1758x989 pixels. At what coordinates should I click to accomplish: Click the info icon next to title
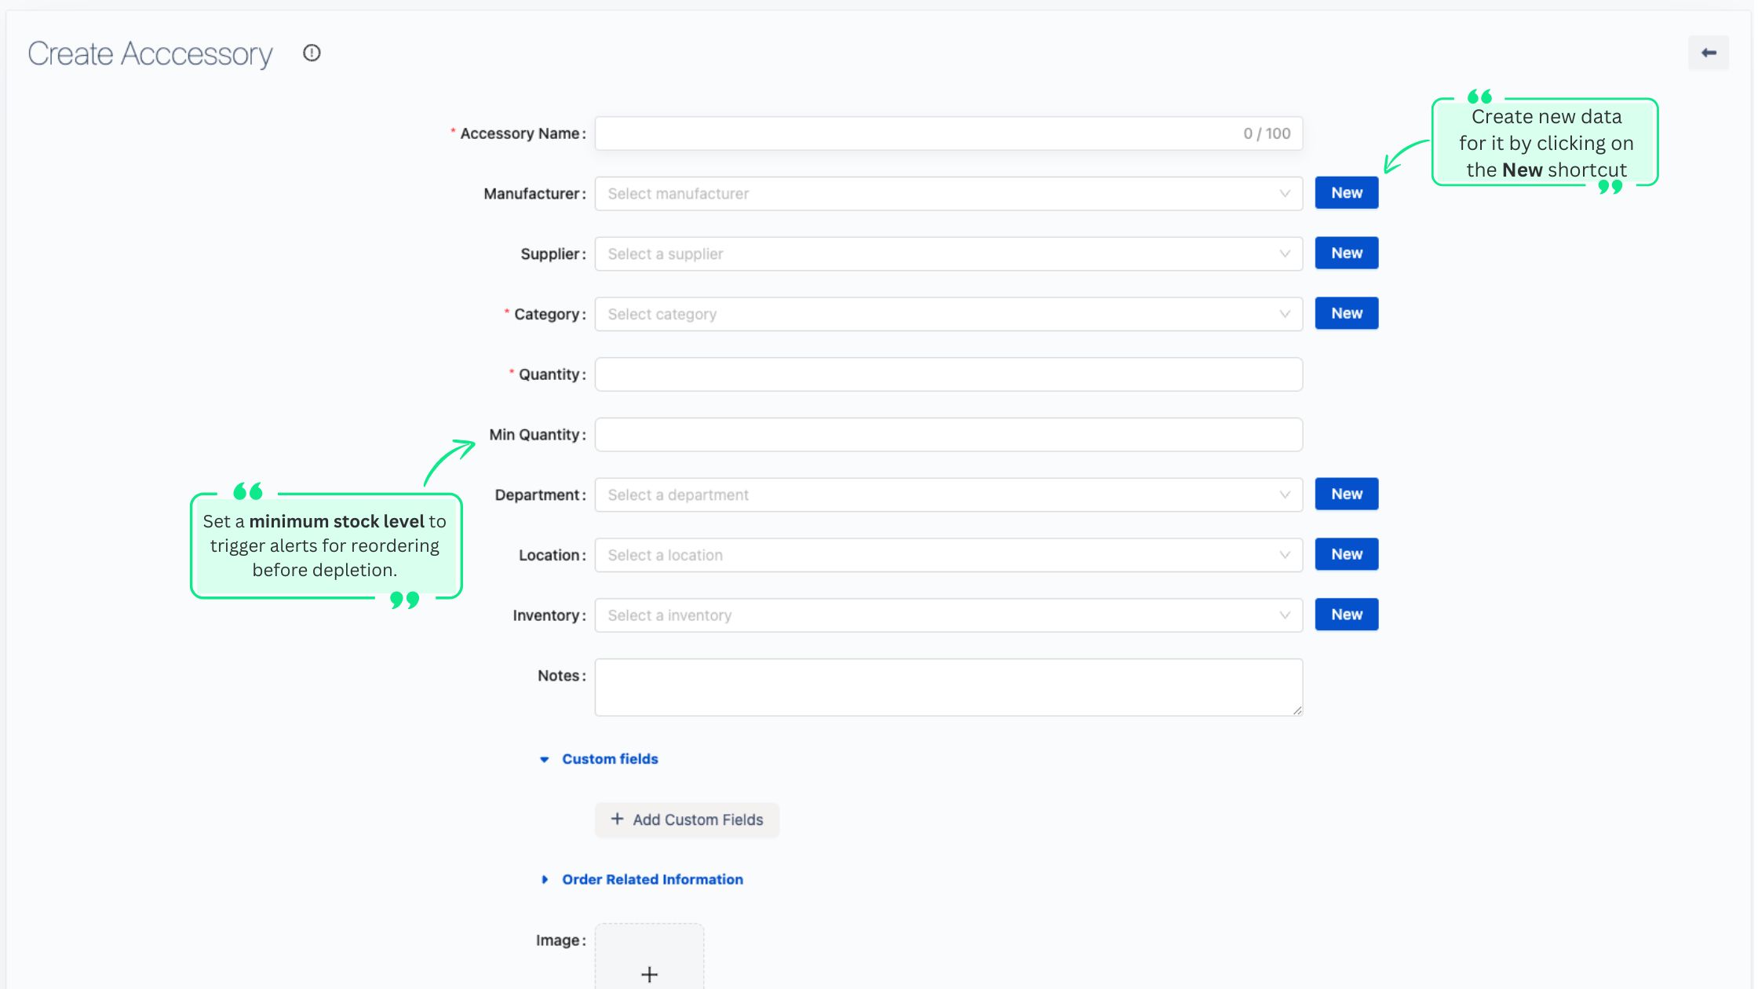point(310,53)
